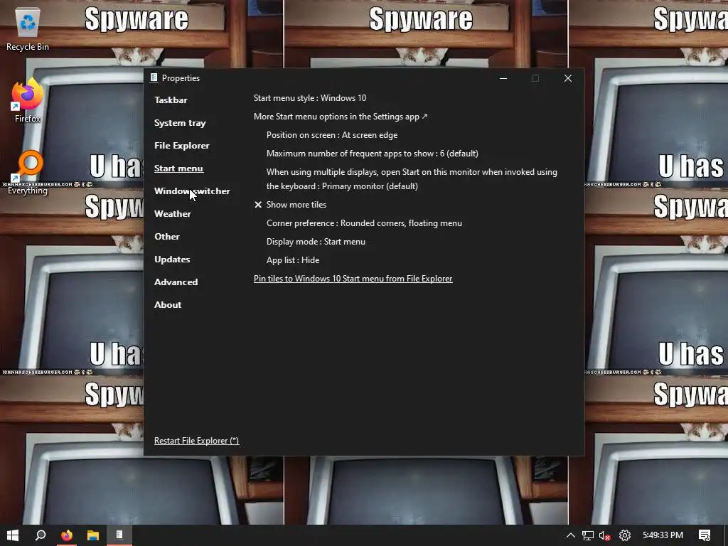
Task: Show hidden system tray icons
Action: 571,535
